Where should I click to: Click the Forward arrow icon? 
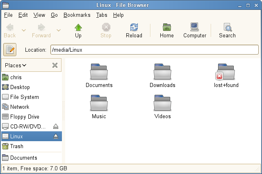pos(41,27)
